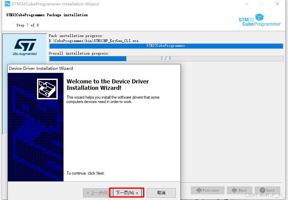Image resolution: width=288 pixels, height=200 pixels.
Task: Click the Quit button in installer
Action: [267, 190]
